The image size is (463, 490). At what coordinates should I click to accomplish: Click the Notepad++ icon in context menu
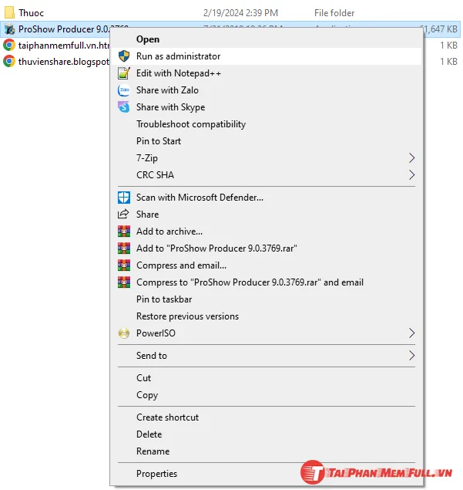pyautogui.click(x=124, y=73)
